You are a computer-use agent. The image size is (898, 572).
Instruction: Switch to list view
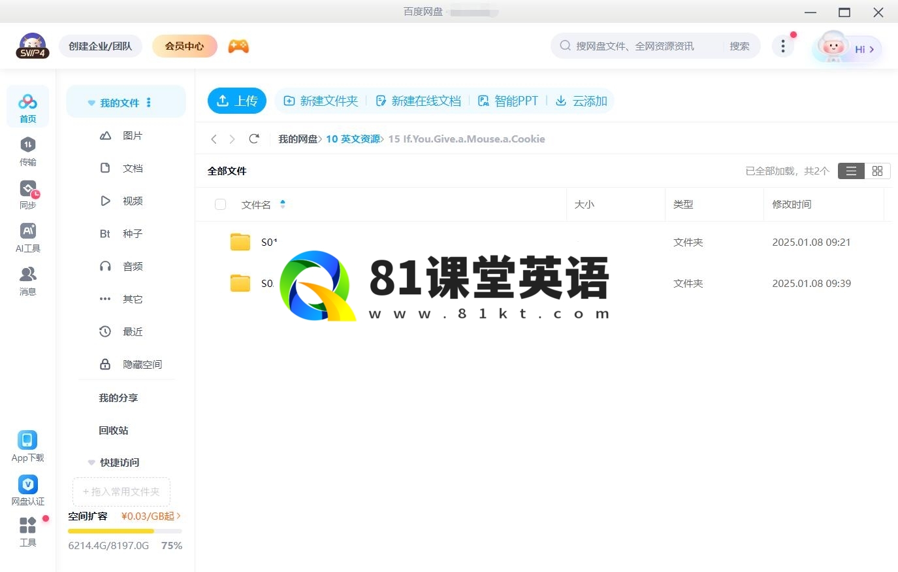coord(851,171)
